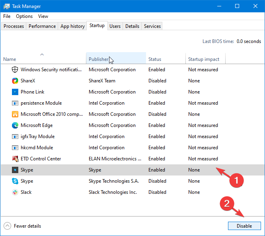The image size is (265, 236).
Task: Click Intel Corporation in the hkcmd Module row
Action: point(107,148)
